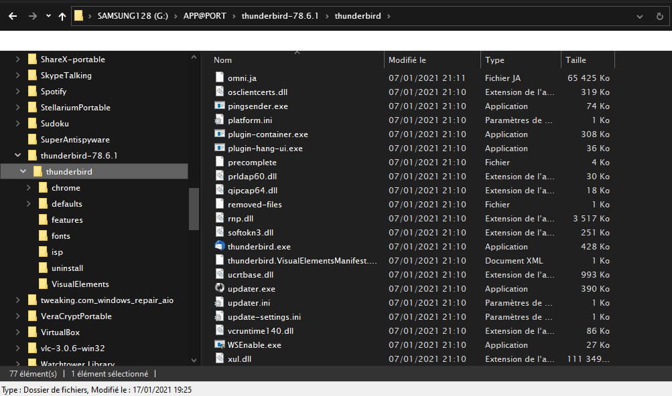Expand SkypeTalking tree node

pos(17,76)
